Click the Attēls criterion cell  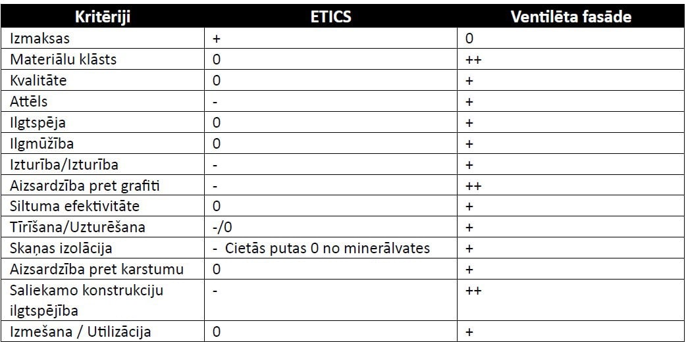29,101
